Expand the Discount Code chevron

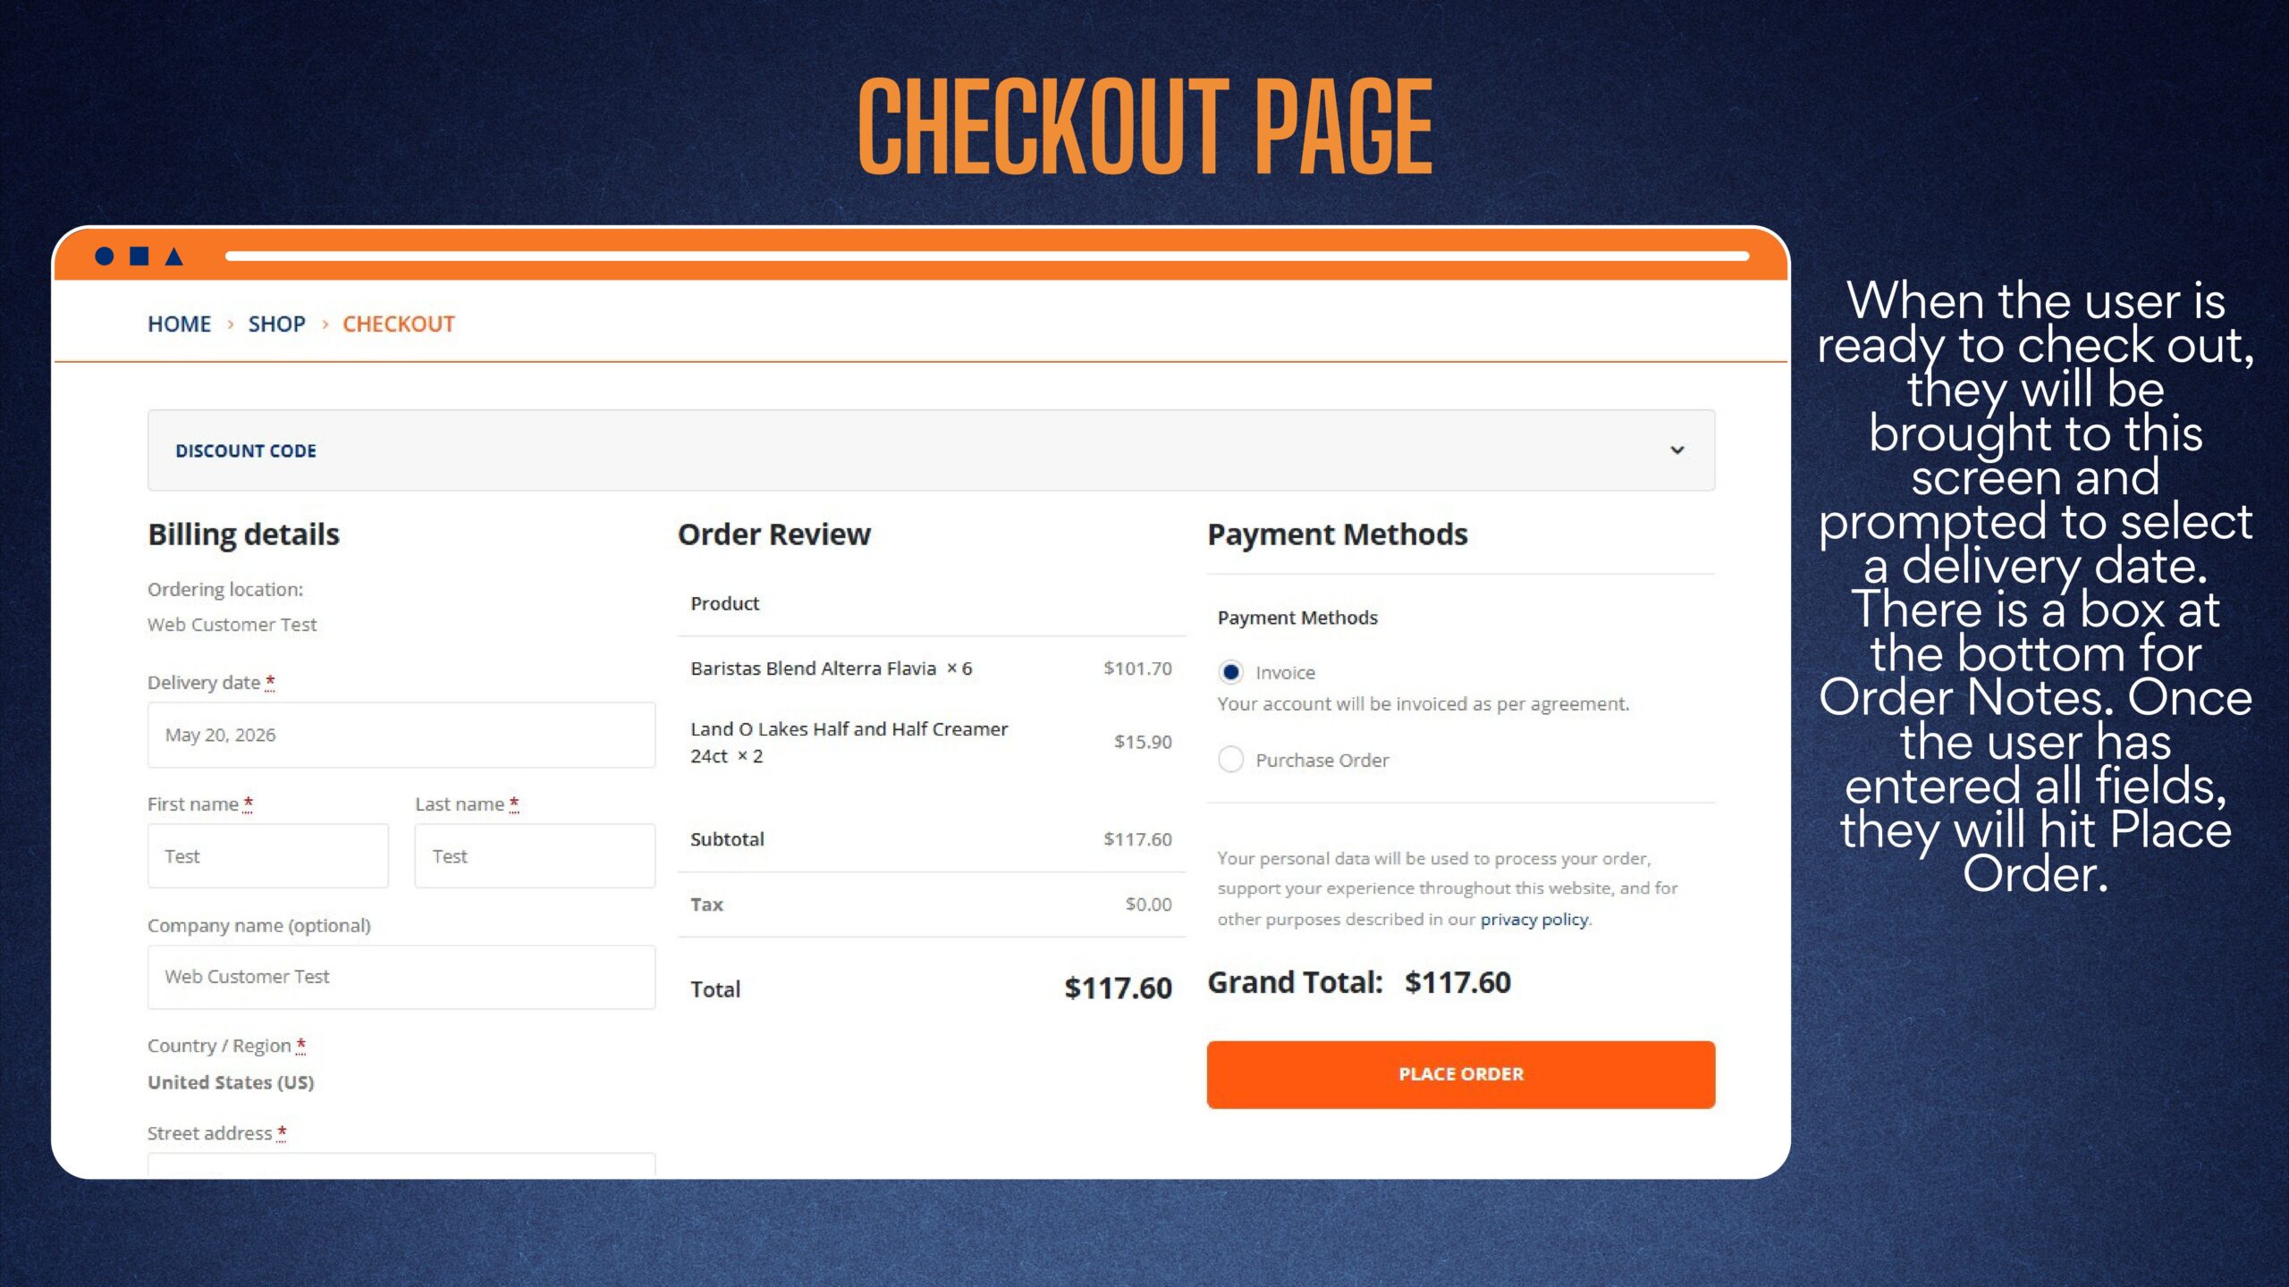pos(1677,450)
